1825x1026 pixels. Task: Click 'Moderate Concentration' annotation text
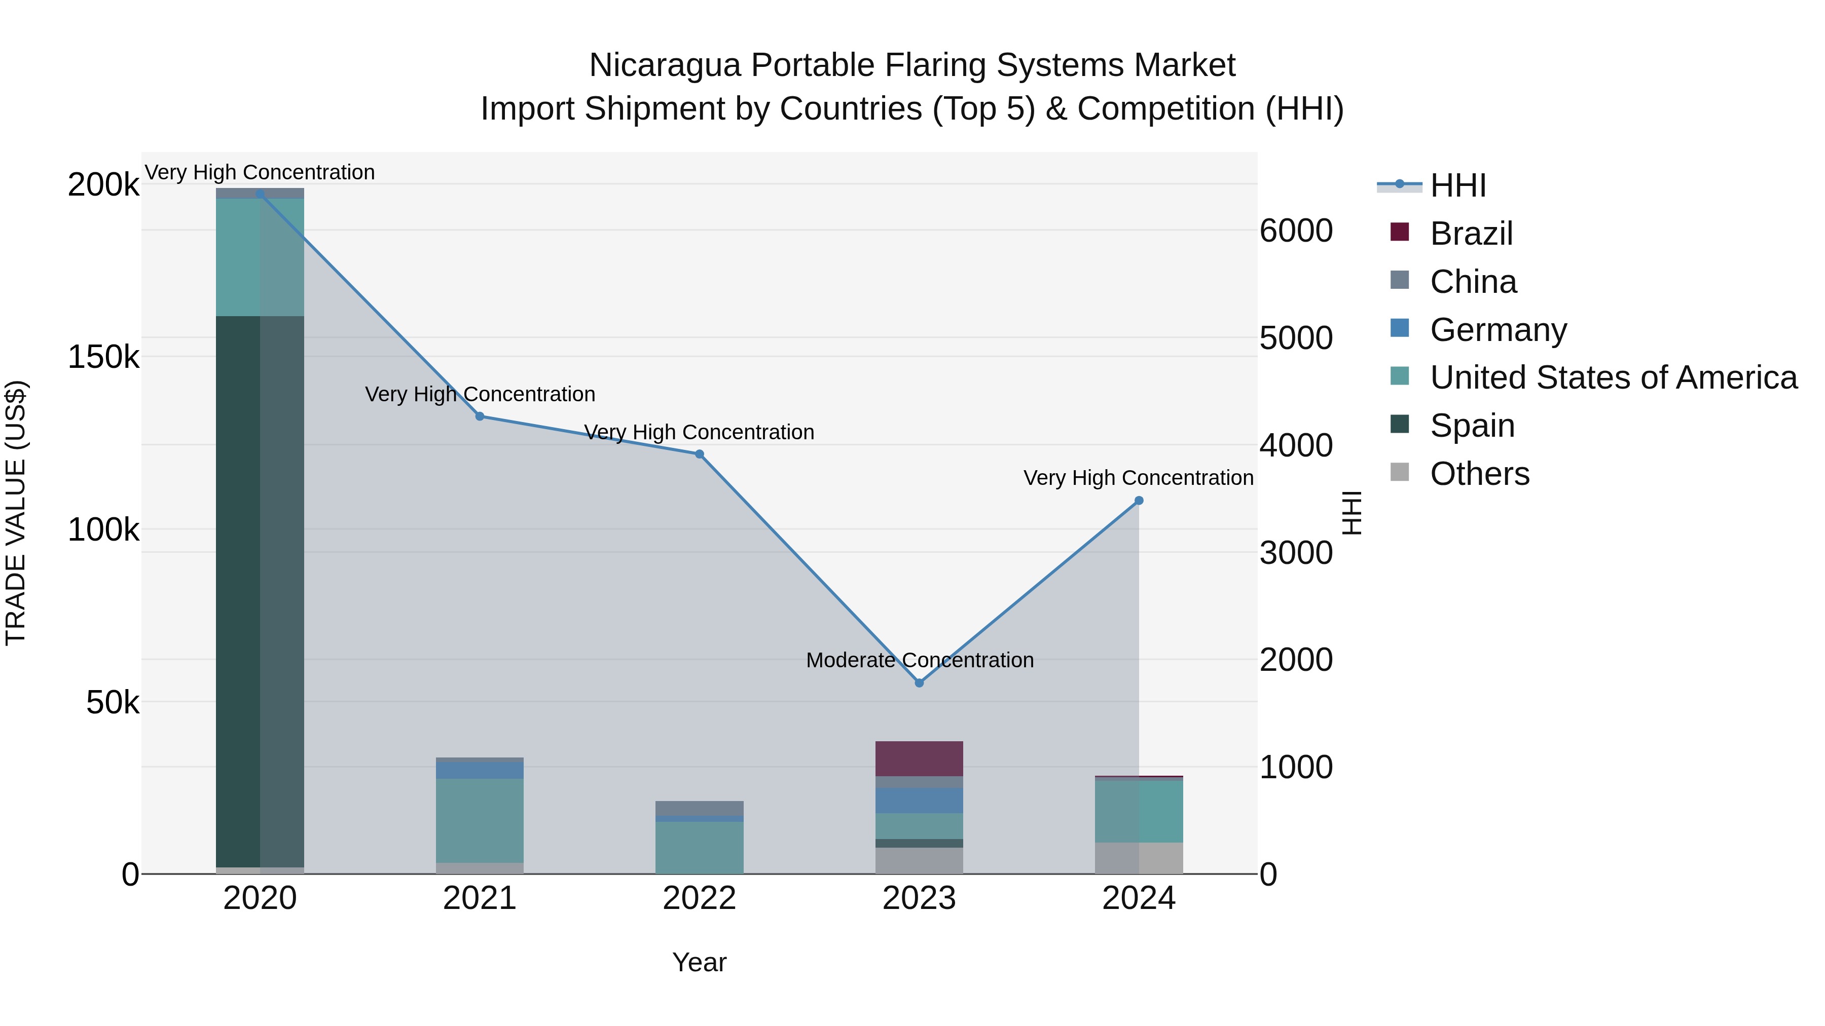coord(920,660)
